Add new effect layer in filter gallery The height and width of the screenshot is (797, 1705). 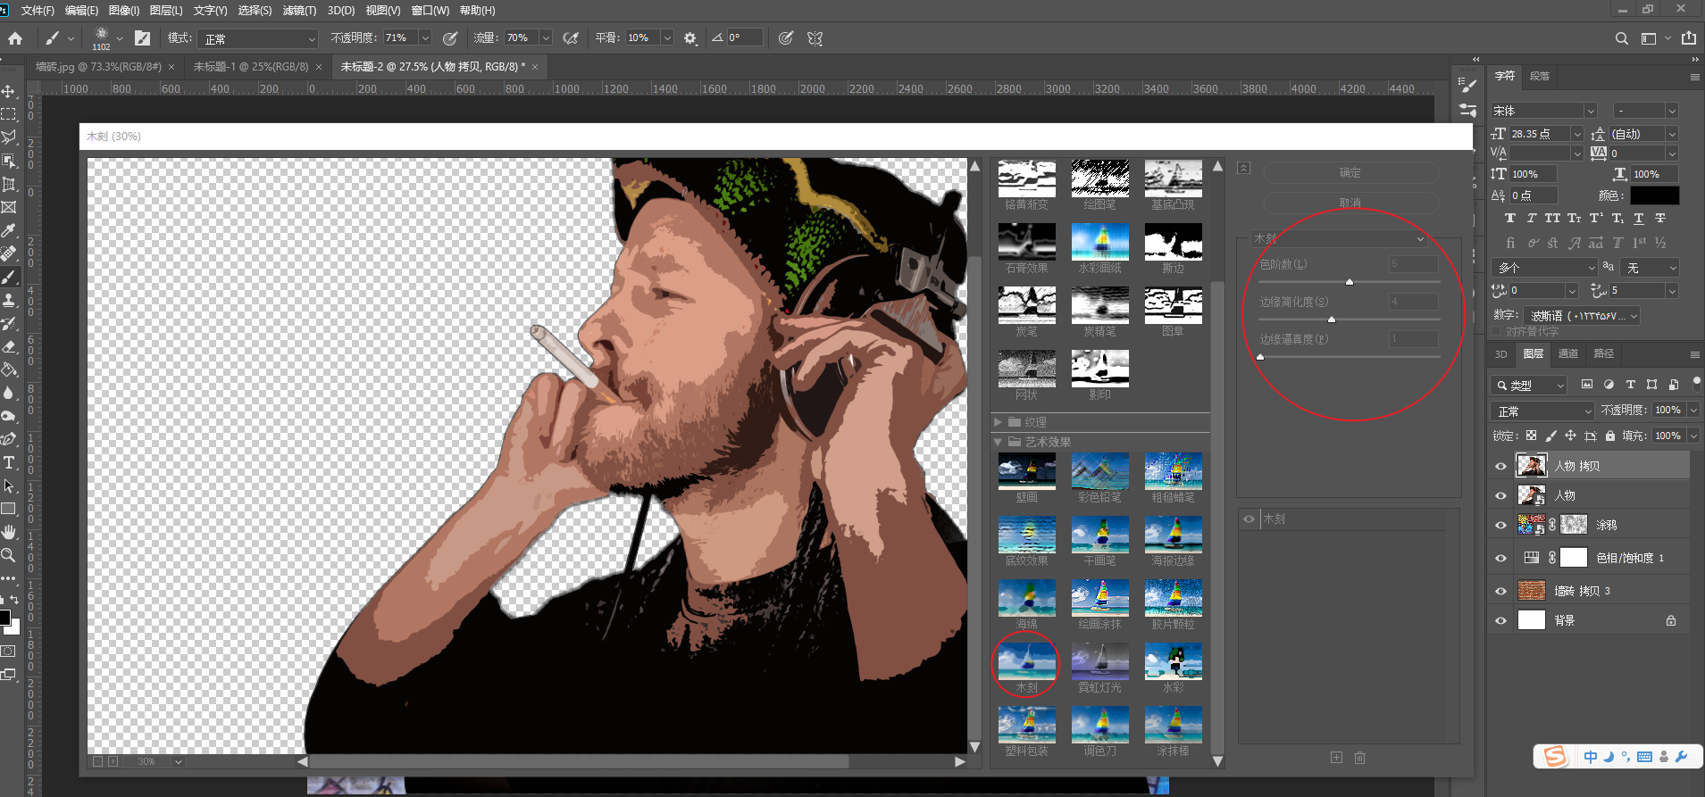click(1336, 758)
